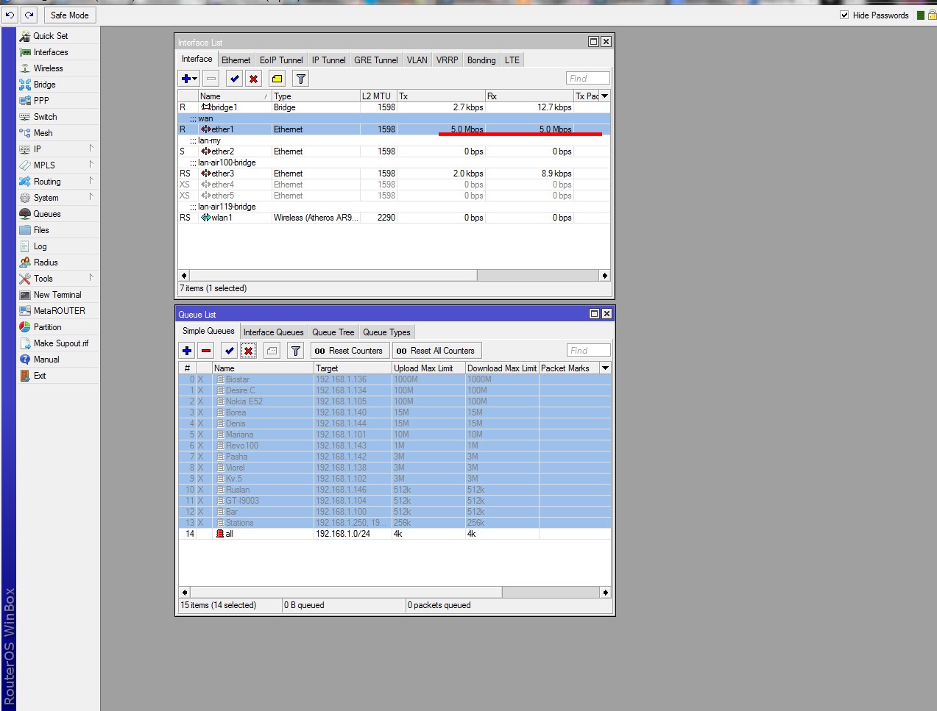Switch to Interface Queues tab

click(273, 332)
